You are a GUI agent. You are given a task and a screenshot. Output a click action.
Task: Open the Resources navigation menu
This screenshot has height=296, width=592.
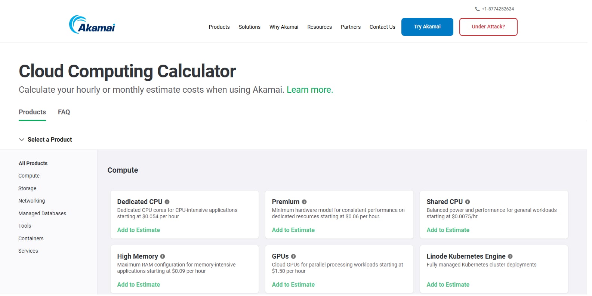319,27
